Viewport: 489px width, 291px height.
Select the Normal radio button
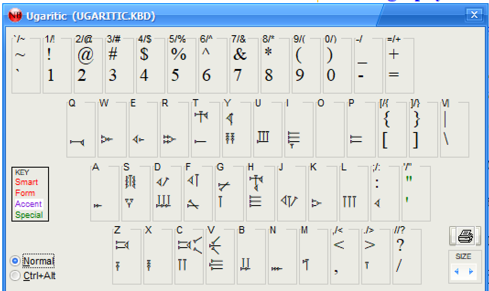[x=16, y=261]
